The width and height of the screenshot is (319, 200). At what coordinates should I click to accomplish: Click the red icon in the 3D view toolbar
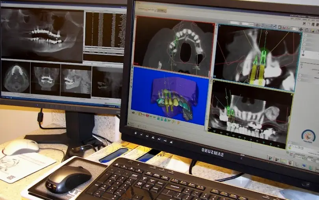click(148, 116)
